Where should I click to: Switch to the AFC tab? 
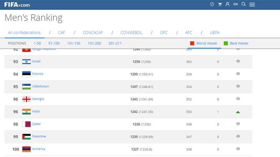point(189,33)
